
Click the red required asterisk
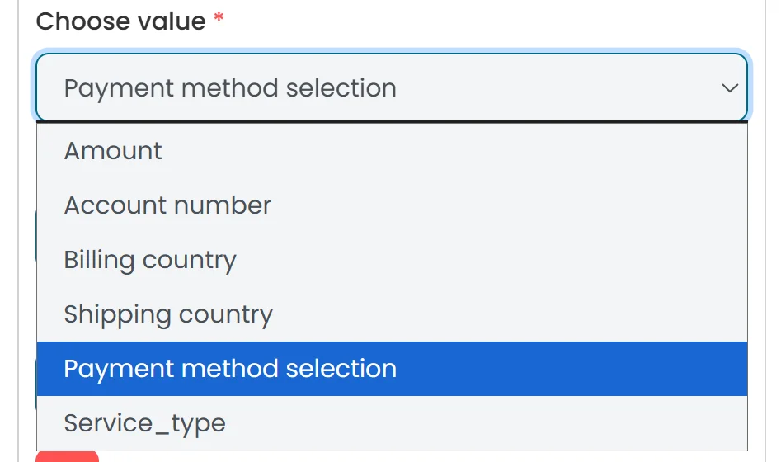click(x=219, y=21)
